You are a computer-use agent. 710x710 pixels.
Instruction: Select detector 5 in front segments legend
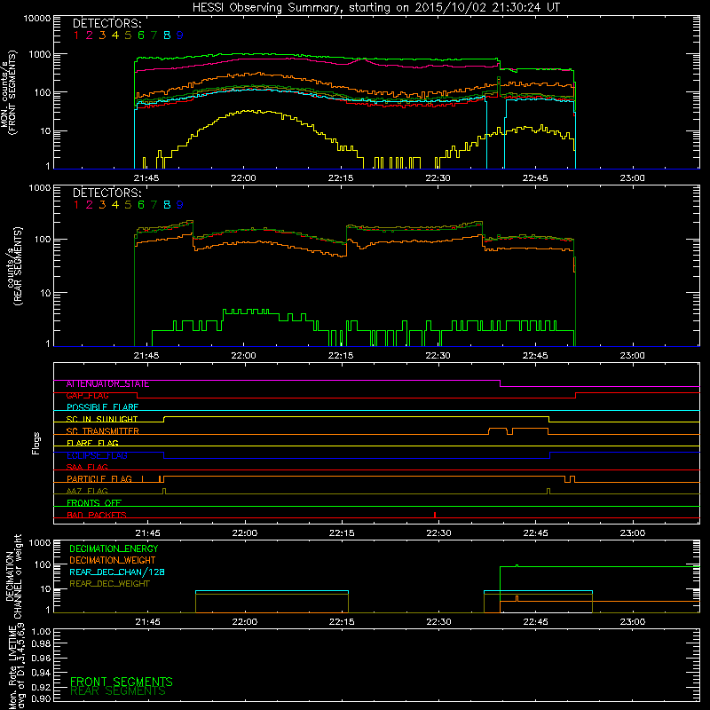tap(128, 35)
